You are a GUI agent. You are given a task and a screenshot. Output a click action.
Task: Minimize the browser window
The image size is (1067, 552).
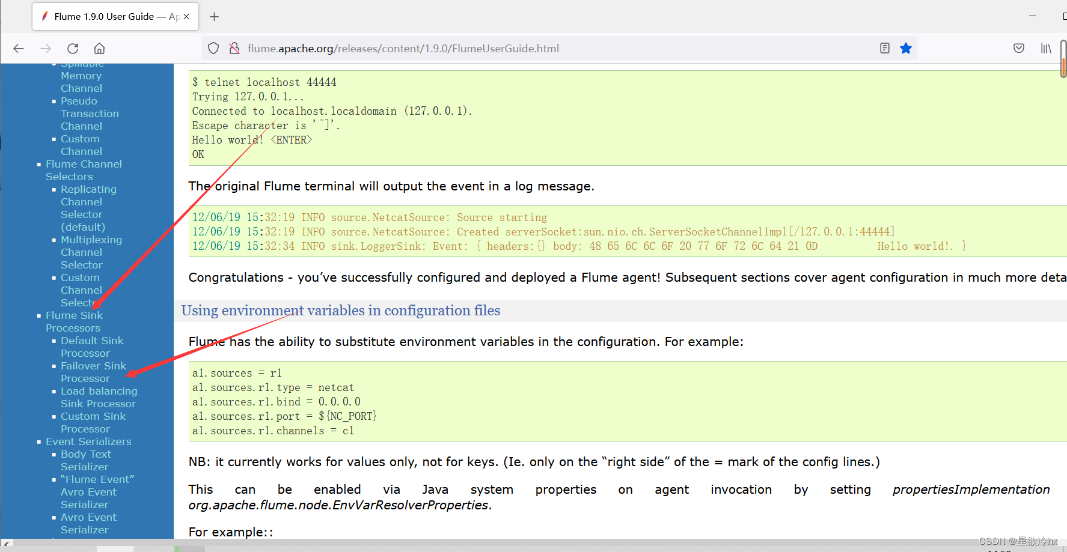point(1033,16)
